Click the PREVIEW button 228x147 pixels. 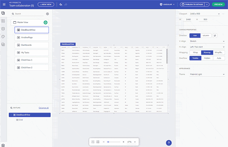[218, 4]
